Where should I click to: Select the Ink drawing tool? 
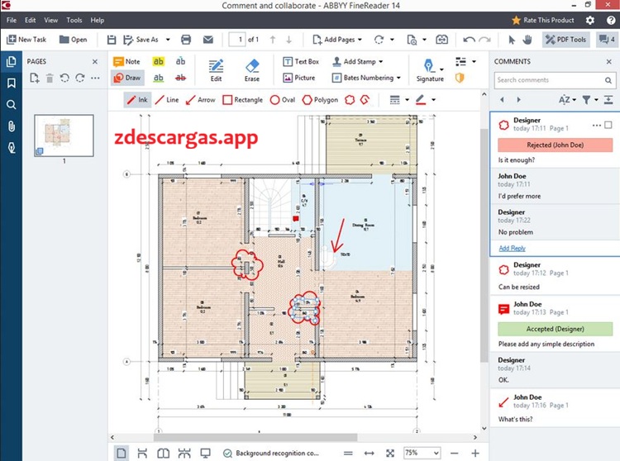[136, 100]
